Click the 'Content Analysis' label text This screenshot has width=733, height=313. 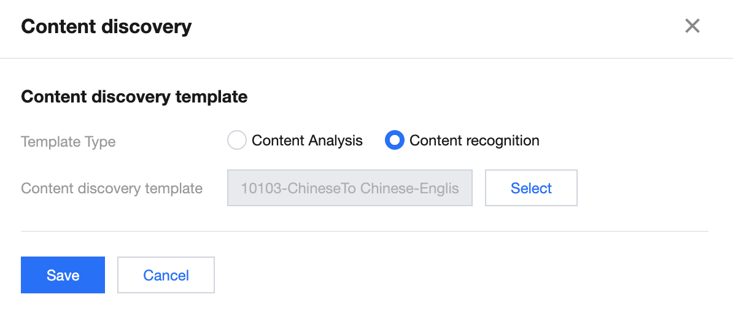pos(307,141)
